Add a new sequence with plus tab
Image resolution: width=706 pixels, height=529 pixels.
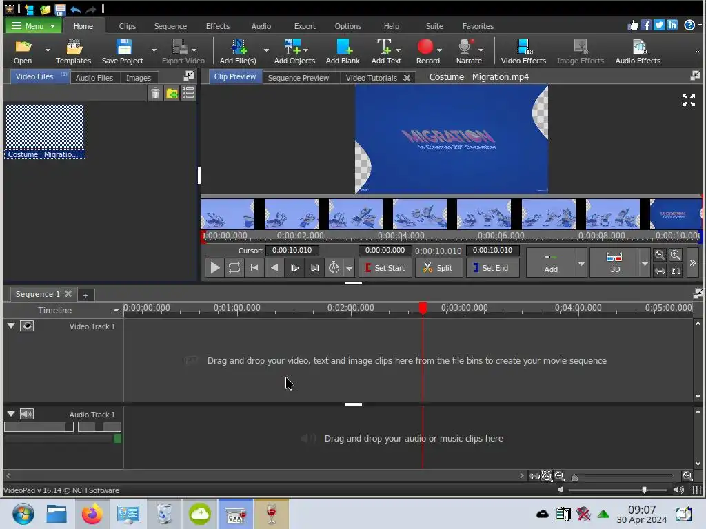pos(85,295)
